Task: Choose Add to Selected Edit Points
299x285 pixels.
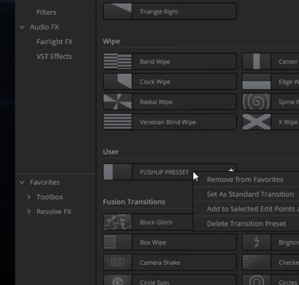Action: tap(246, 209)
